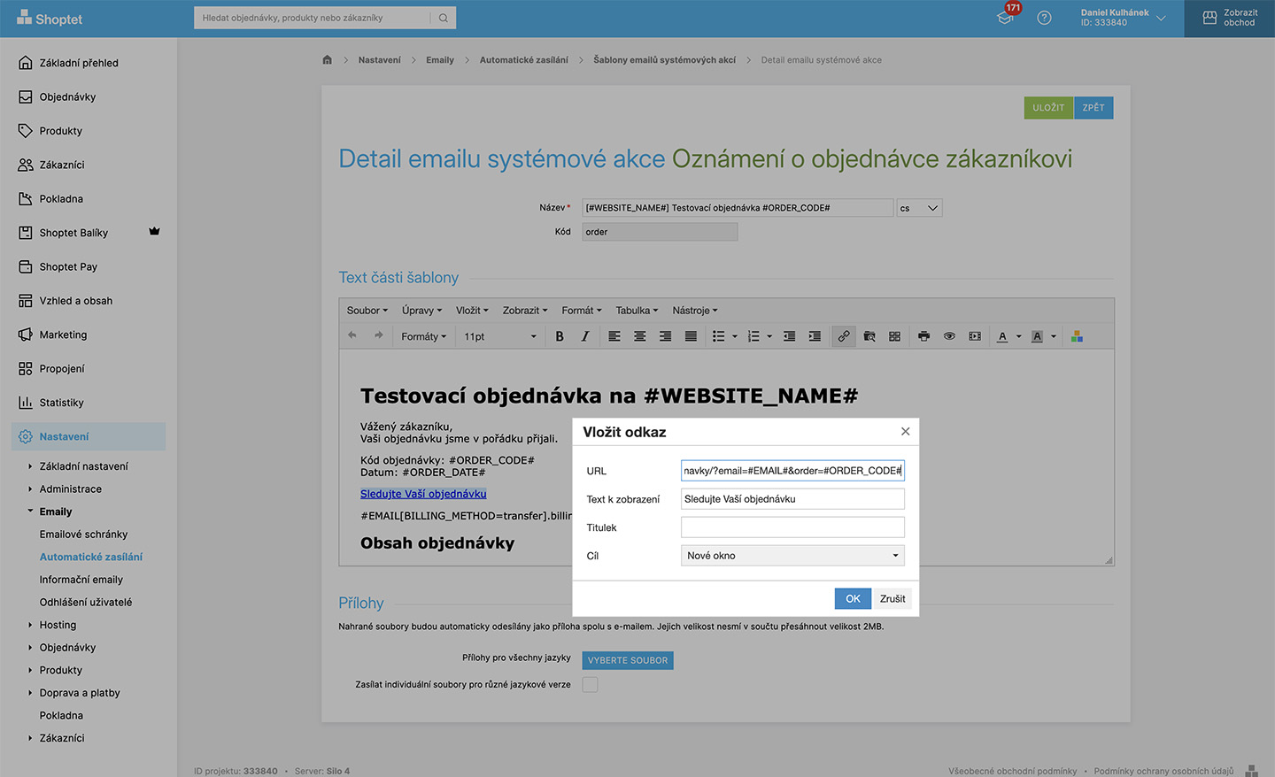Center-align text using the toolbar icon

tap(639, 336)
